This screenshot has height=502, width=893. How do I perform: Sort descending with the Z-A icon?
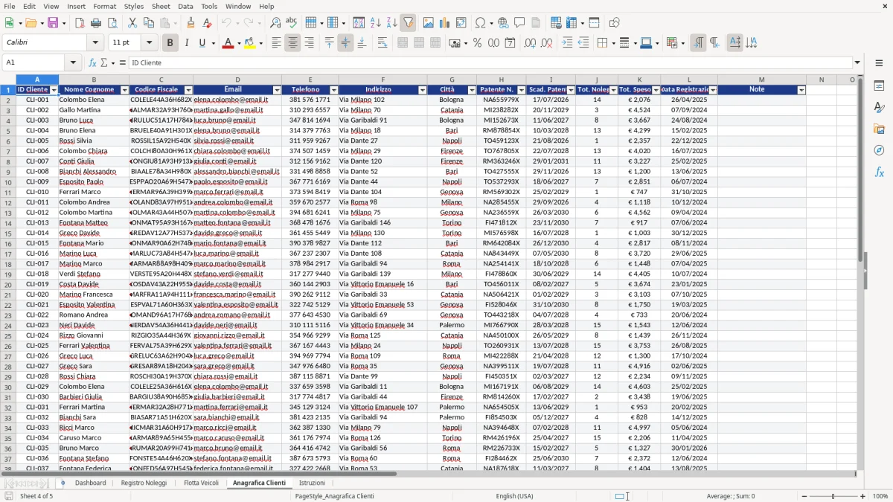[x=391, y=23]
